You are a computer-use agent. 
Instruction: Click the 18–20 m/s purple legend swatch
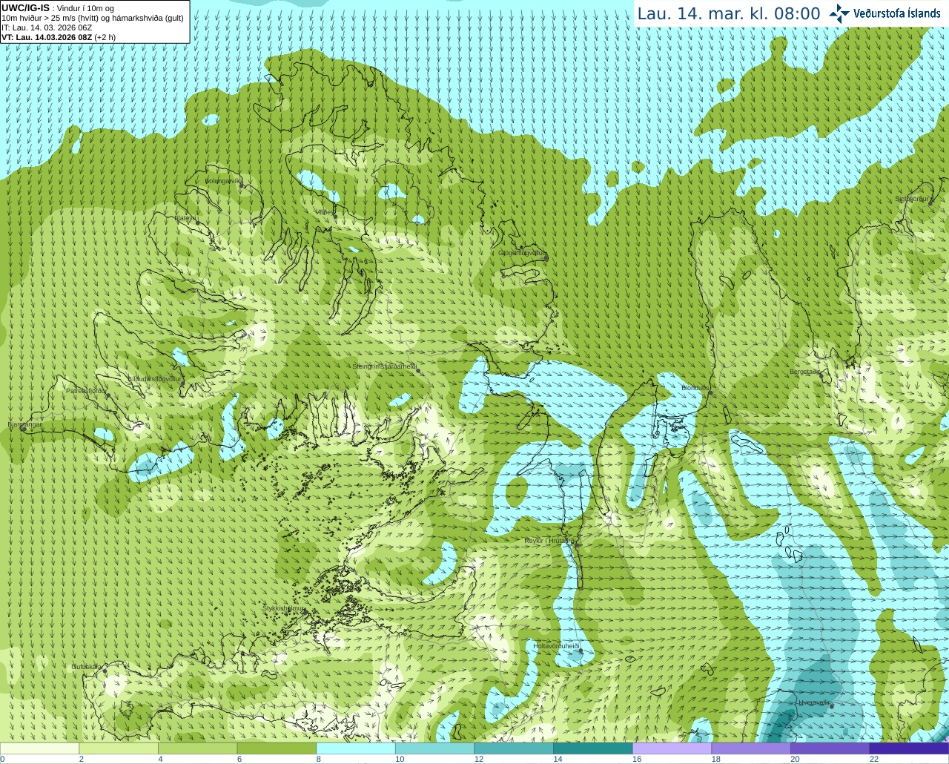coord(751,748)
